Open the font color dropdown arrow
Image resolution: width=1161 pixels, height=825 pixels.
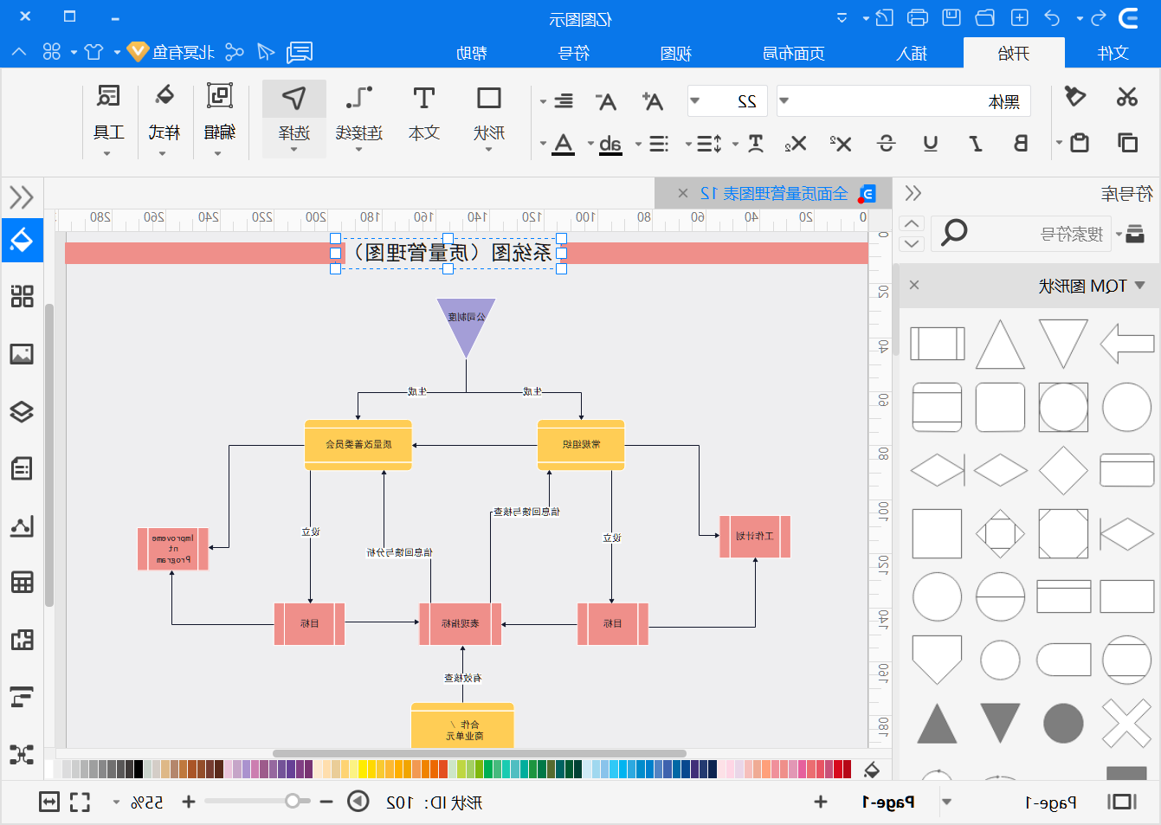tap(543, 144)
